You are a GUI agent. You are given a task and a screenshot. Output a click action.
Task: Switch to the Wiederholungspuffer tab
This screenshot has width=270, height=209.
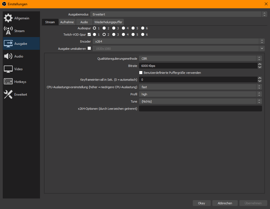(108, 22)
